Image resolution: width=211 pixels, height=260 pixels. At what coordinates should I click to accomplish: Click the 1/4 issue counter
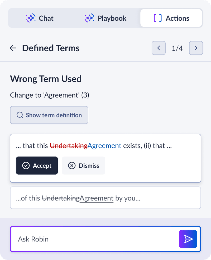coord(177,48)
